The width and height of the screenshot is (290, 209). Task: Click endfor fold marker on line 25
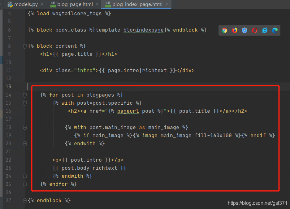pyautogui.click(x=25, y=184)
